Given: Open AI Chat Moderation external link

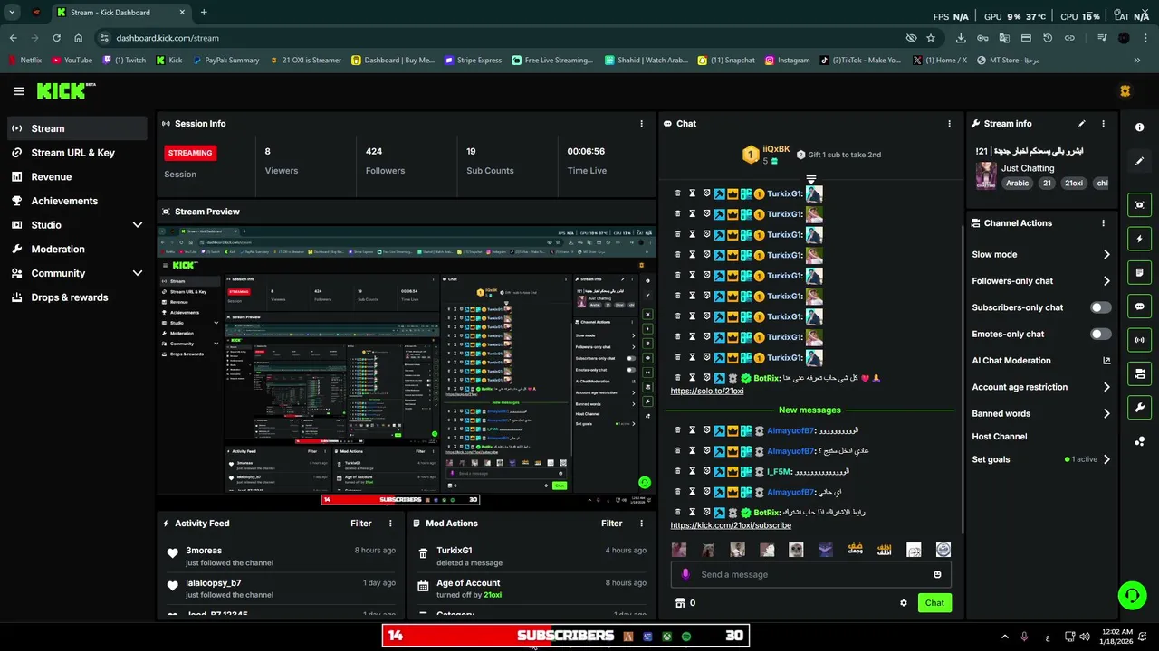Looking at the screenshot, I should tap(1106, 361).
